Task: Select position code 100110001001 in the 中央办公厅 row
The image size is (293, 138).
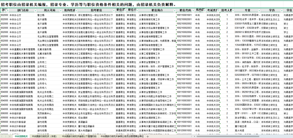Action: pos(185,15)
